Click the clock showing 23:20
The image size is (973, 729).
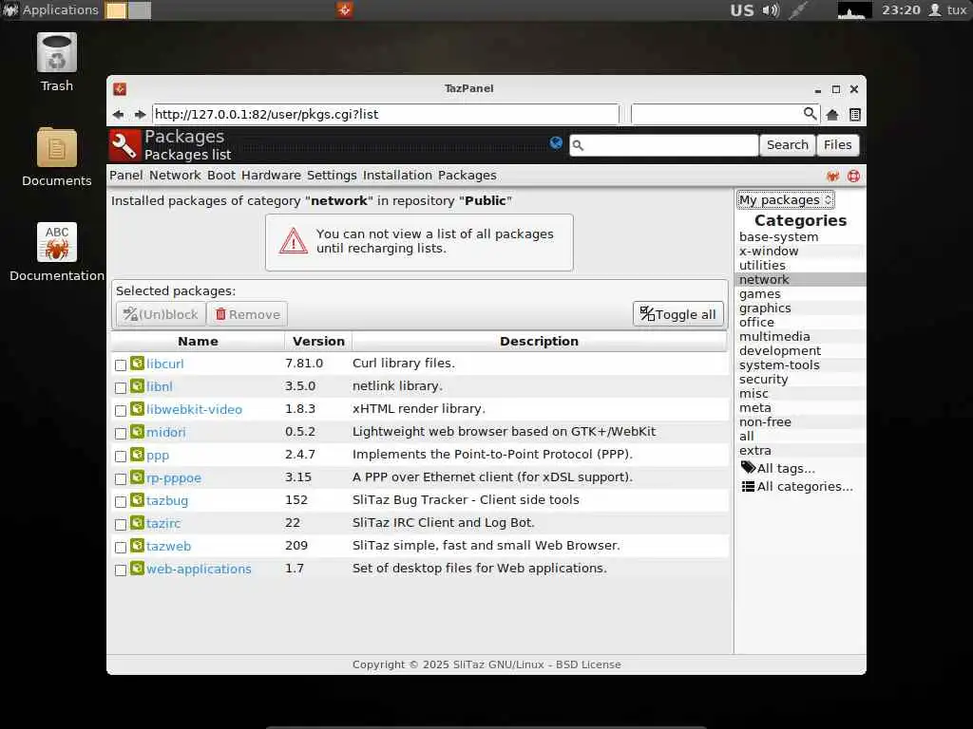pyautogui.click(x=901, y=9)
